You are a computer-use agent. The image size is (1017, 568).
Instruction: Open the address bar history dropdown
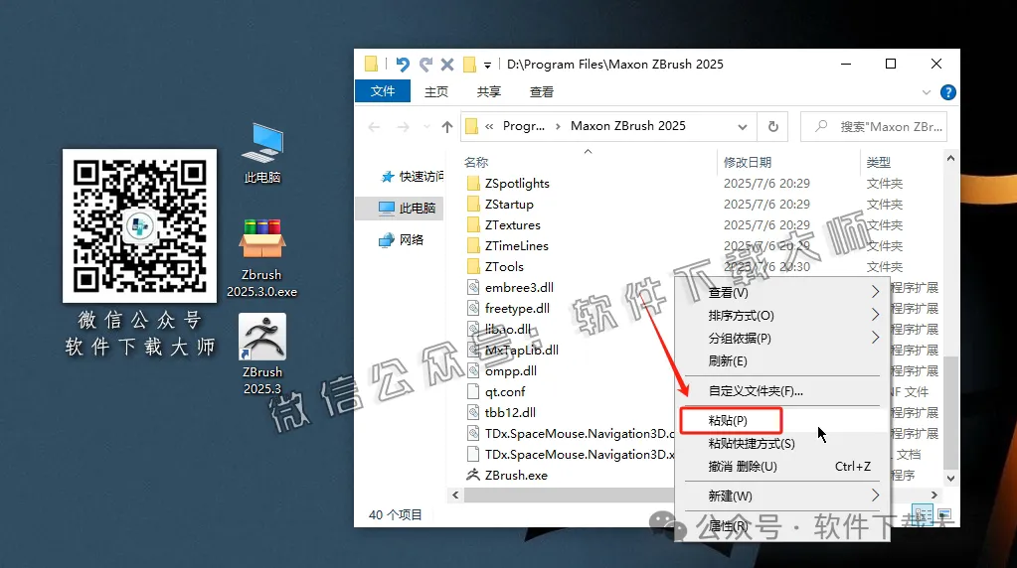[x=743, y=127]
